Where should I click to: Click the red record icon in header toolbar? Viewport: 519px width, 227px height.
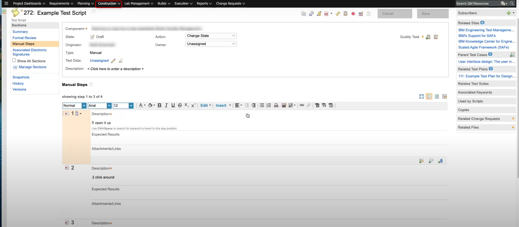point(353,14)
